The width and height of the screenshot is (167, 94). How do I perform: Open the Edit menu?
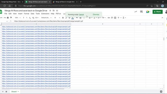(10, 14)
